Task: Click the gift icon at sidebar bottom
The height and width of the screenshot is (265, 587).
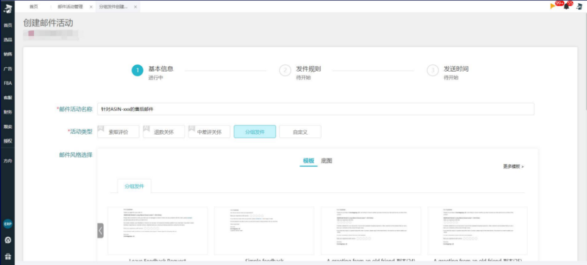Action: click(8, 256)
